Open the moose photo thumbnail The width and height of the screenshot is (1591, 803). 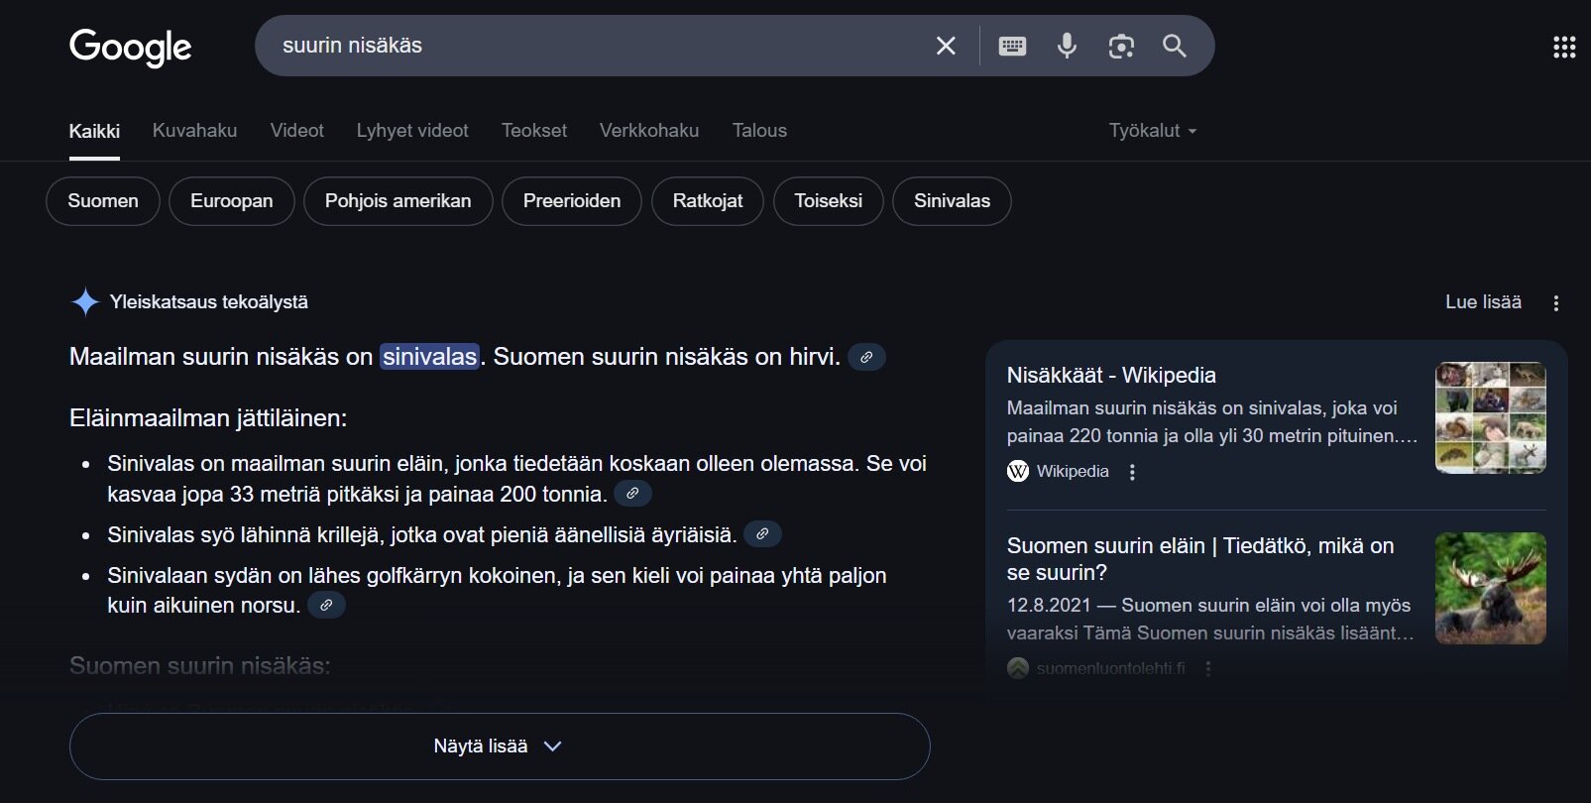pyautogui.click(x=1491, y=589)
